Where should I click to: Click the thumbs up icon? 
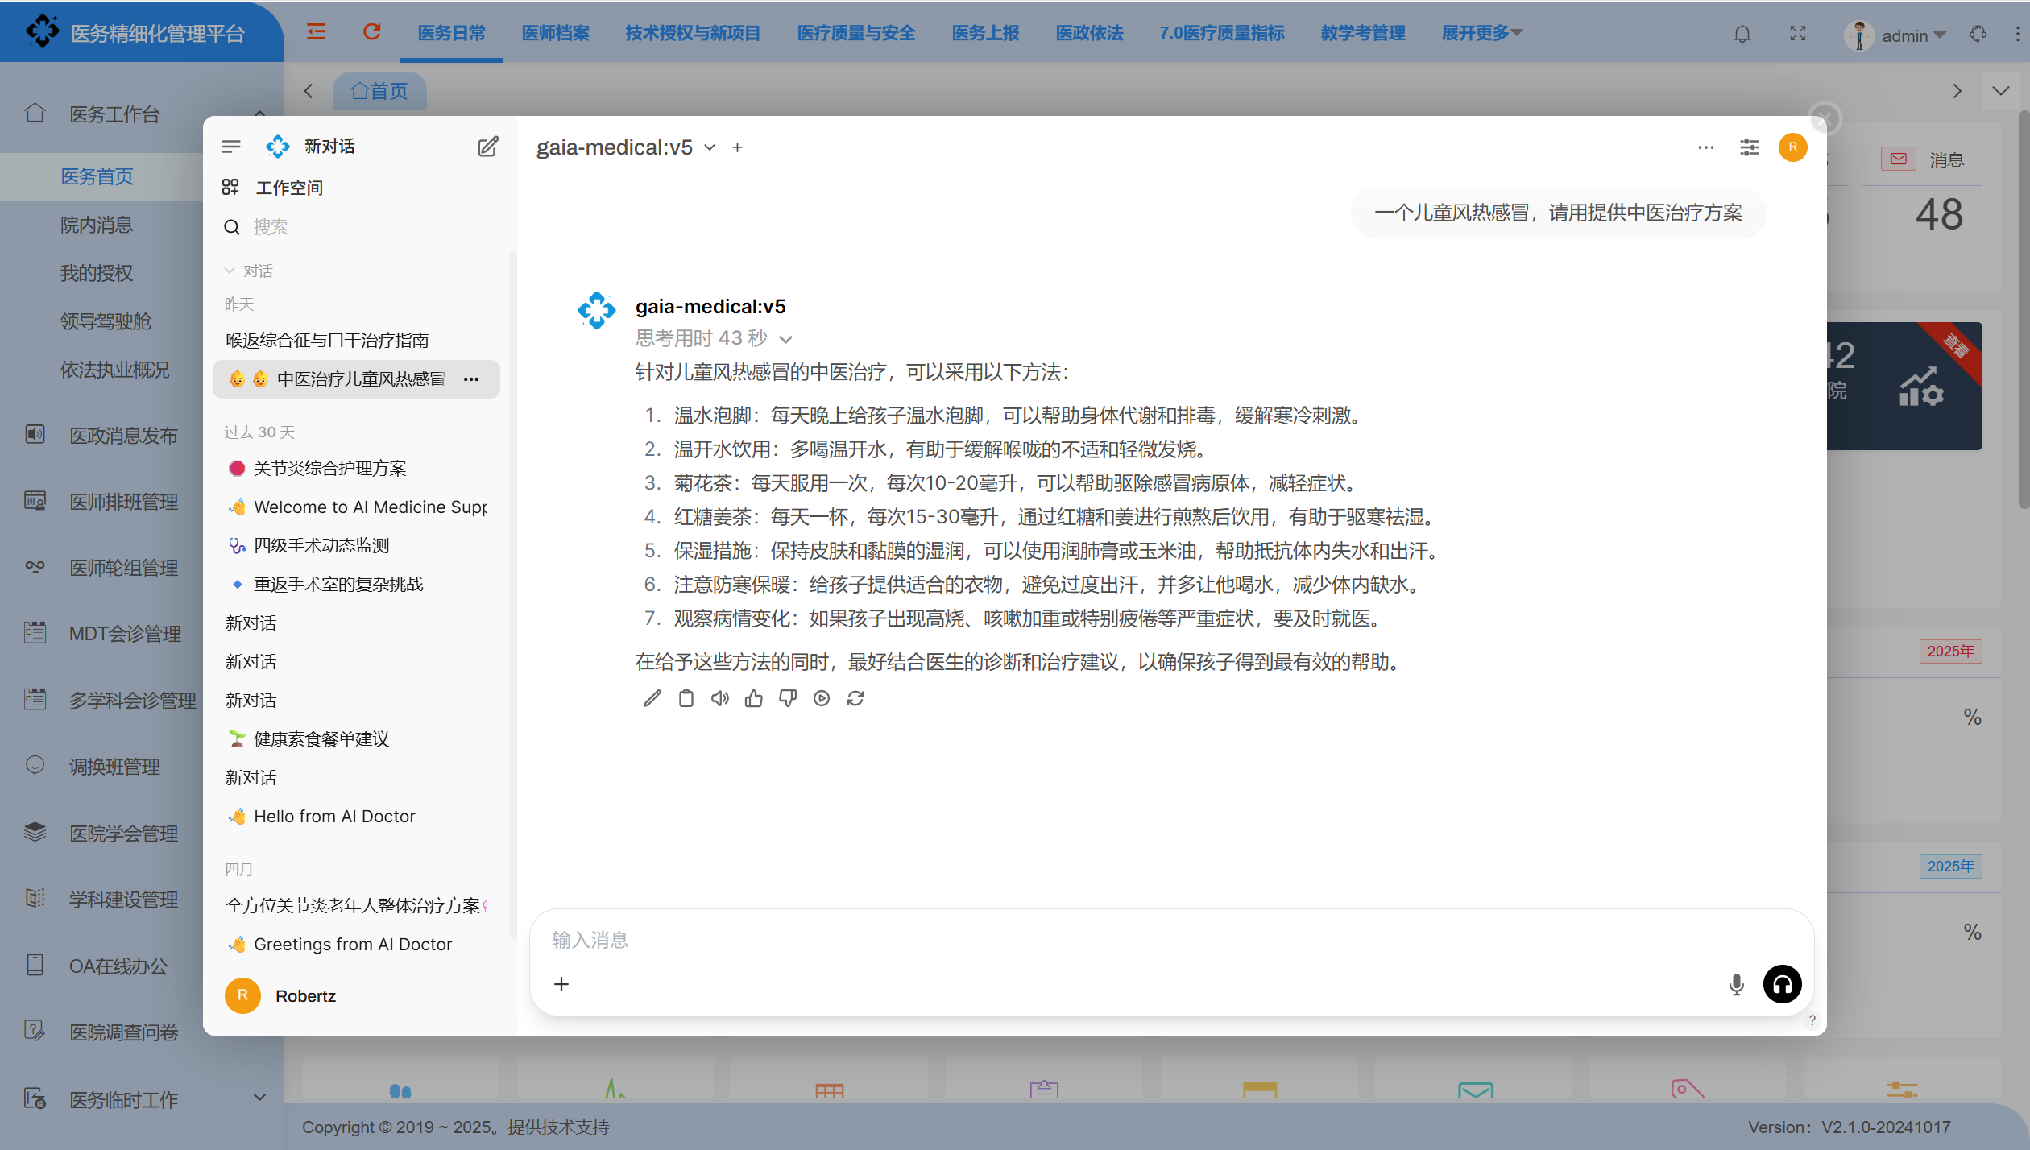pos(754,698)
